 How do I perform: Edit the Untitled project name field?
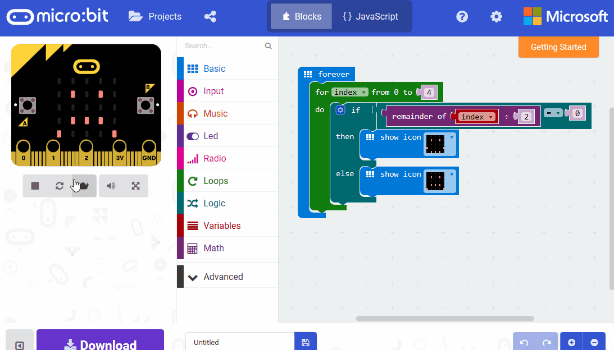pos(240,342)
